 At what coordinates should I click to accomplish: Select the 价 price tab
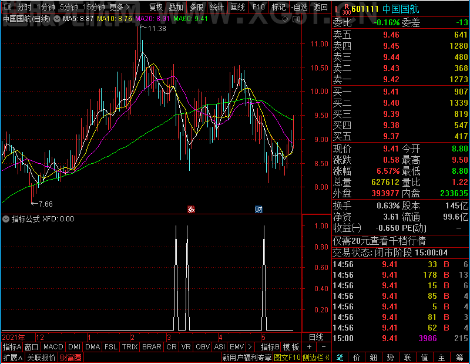point(357,358)
